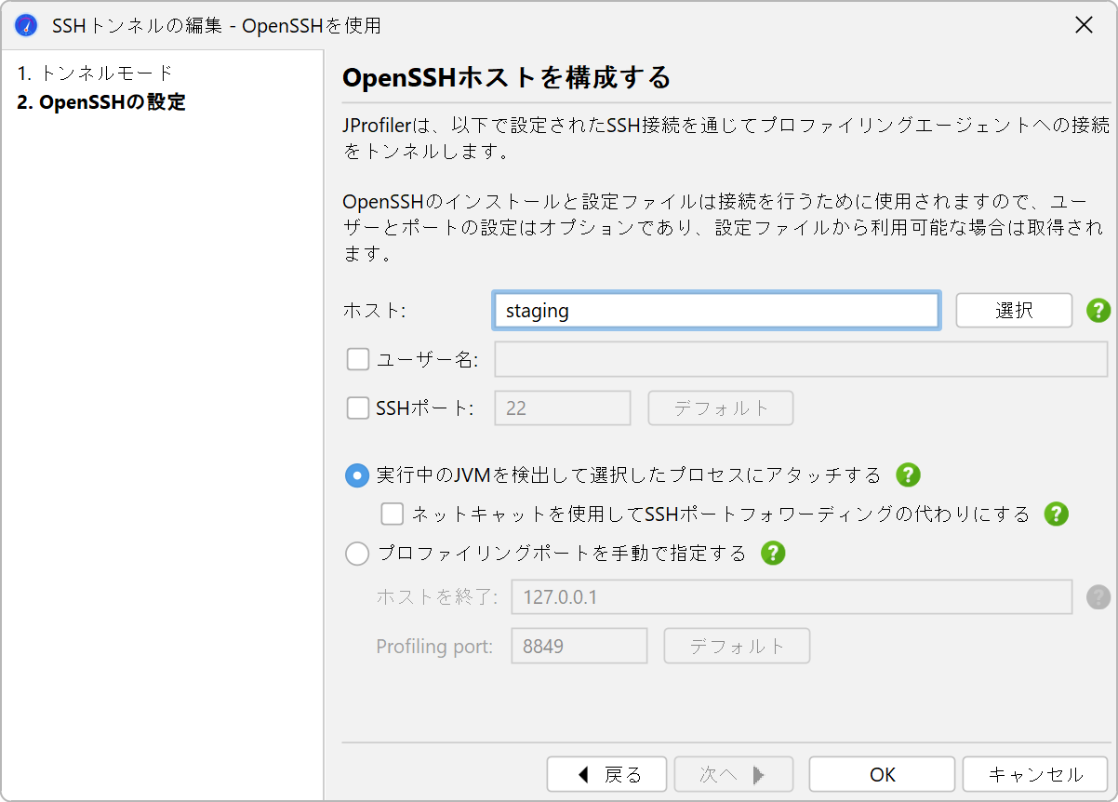Click the 選択 button to choose a host
Viewport: 1118px width, 802px height.
coord(1014,311)
